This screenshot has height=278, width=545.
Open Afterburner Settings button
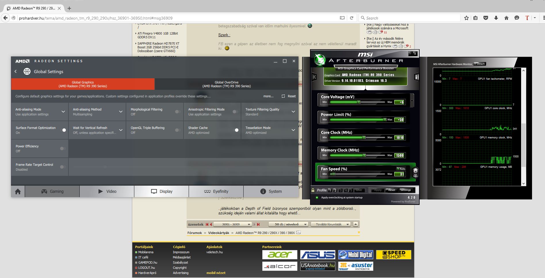click(406, 190)
